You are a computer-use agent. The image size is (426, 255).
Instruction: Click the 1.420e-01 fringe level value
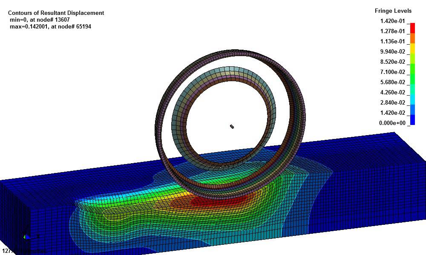pyautogui.click(x=393, y=21)
